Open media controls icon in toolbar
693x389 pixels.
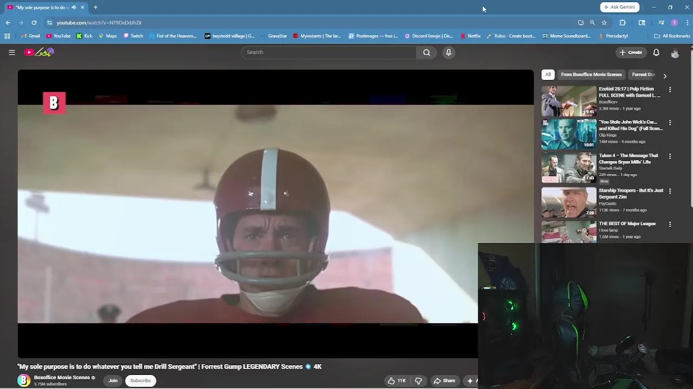[661, 23]
